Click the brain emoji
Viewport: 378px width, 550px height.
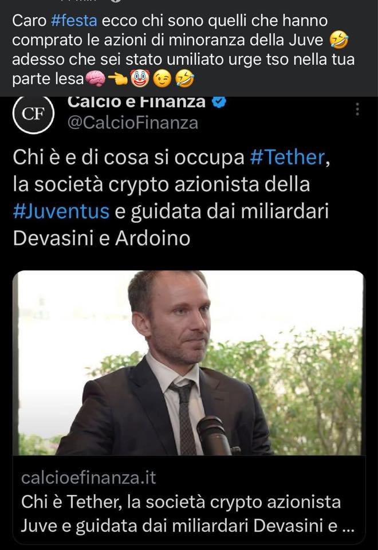point(96,78)
